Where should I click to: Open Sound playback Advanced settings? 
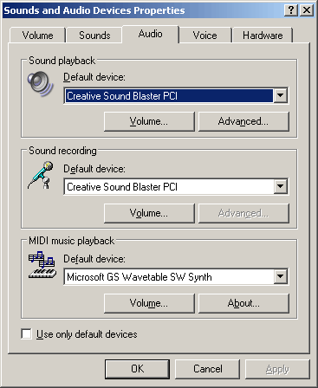[243, 121]
